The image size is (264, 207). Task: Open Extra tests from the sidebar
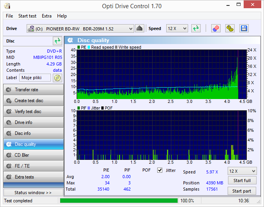pos(34,177)
